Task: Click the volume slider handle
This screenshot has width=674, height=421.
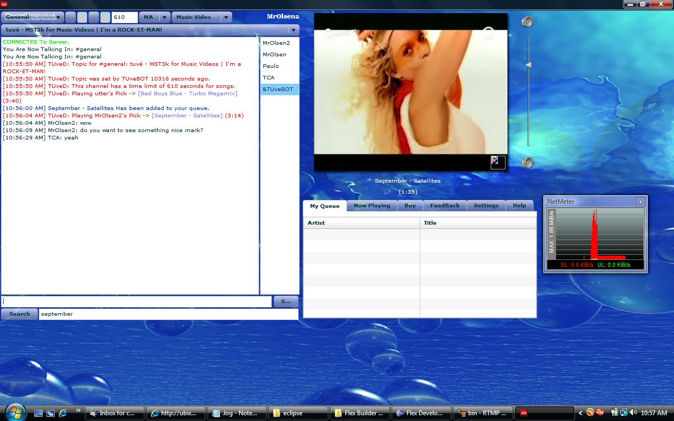Action: tap(529, 65)
